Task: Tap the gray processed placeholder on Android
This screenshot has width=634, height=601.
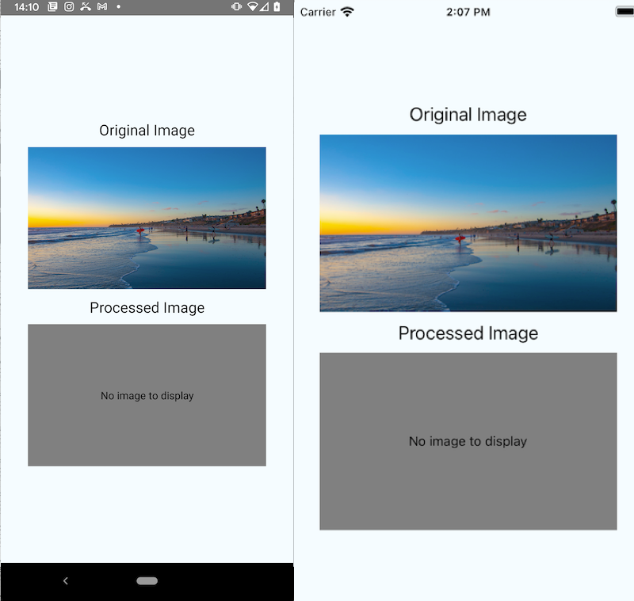Action: (147, 395)
